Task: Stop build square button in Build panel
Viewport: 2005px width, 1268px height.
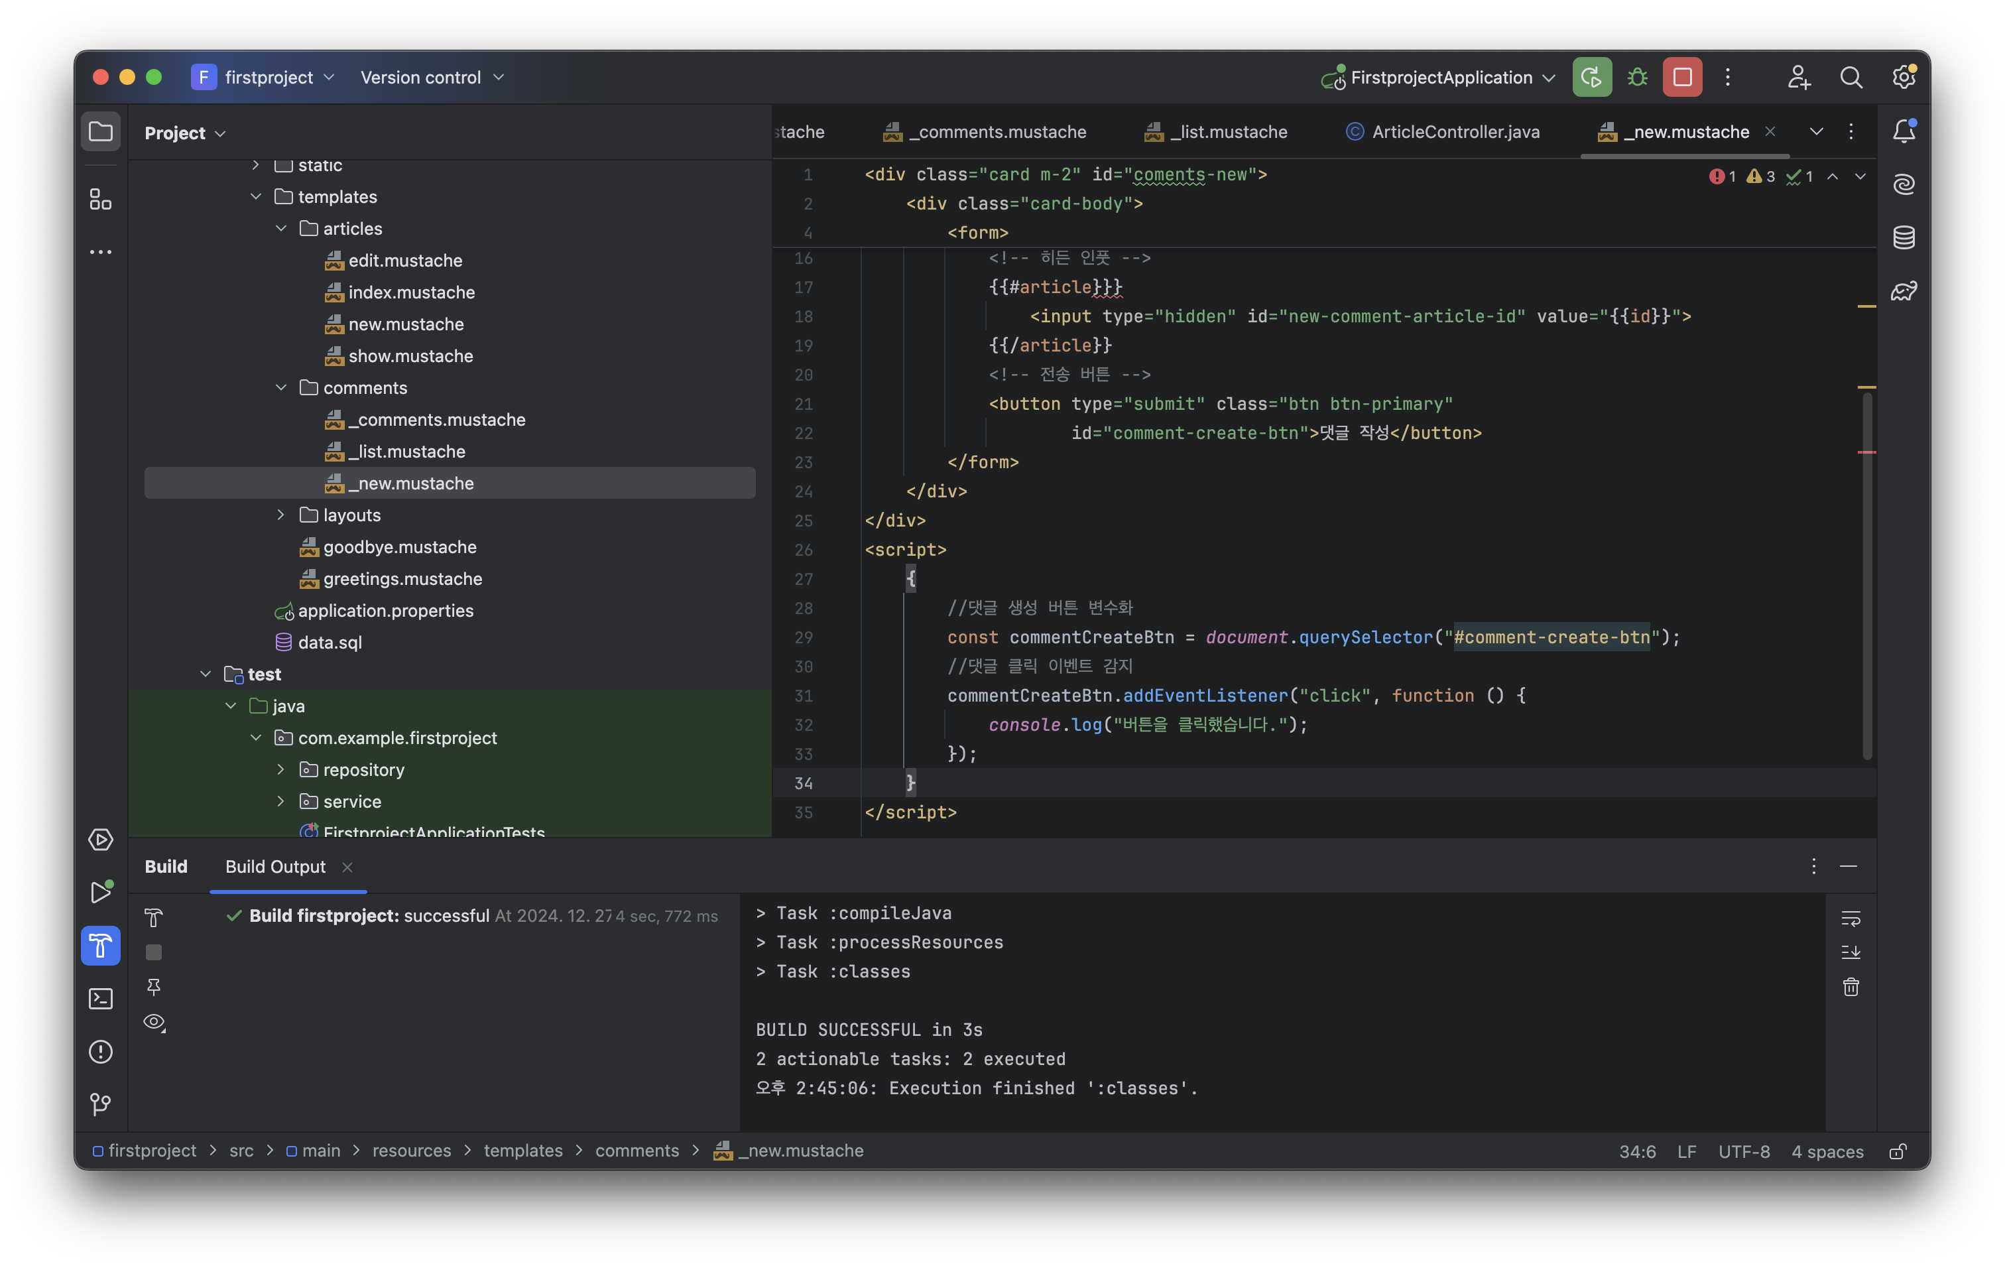Action: [154, 952]
